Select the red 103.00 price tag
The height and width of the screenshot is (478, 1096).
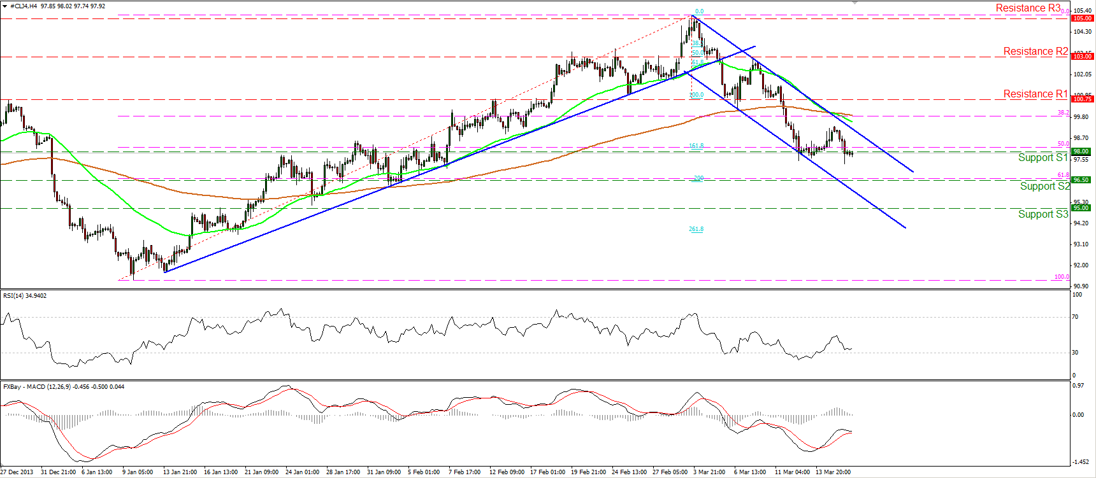pyautogui.click(x=1082, y=57)
